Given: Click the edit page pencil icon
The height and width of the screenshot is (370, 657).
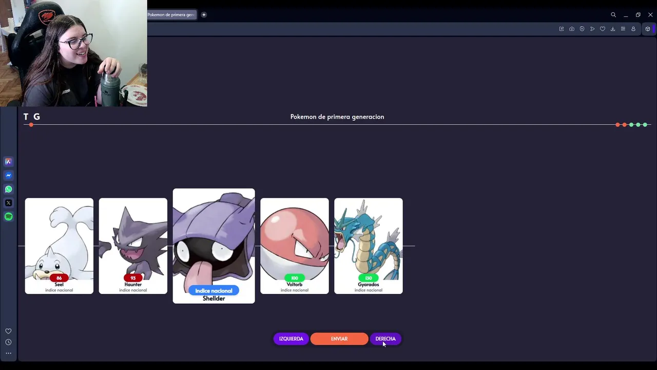Looking at the screenshot, I should (562, 29).
